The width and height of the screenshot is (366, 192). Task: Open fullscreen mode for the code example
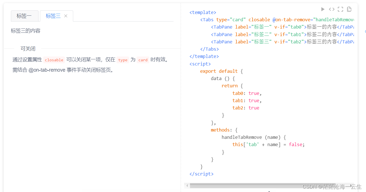pyautogui.click(x=340, y=9)
